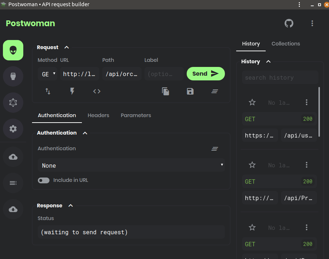The image size is (329, 259).
Task: Click the search history field
Action: pos(280,77)
